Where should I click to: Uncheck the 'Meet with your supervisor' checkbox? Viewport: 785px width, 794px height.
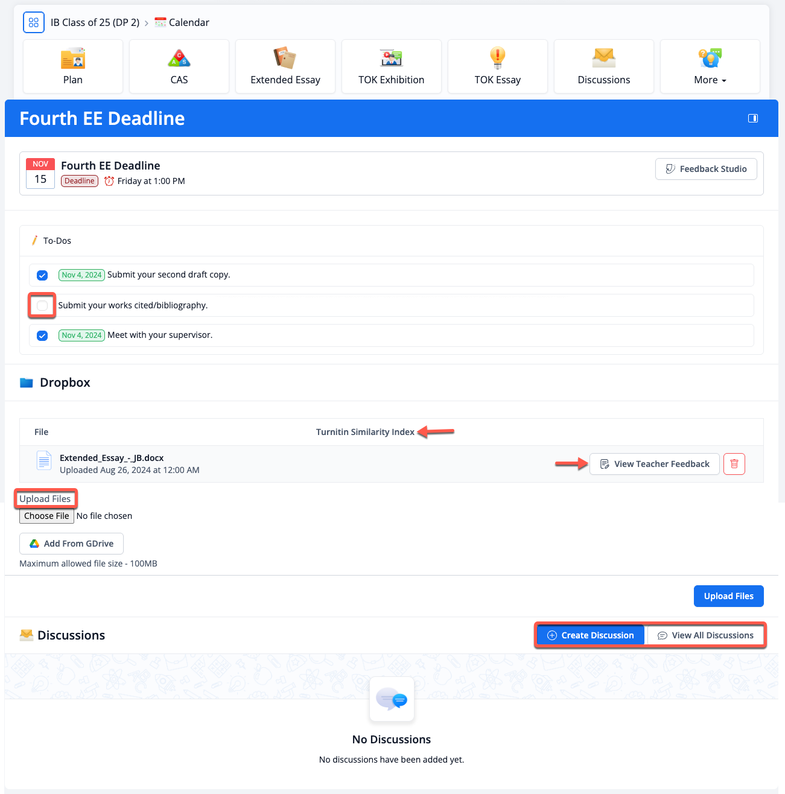coord(42,335)
